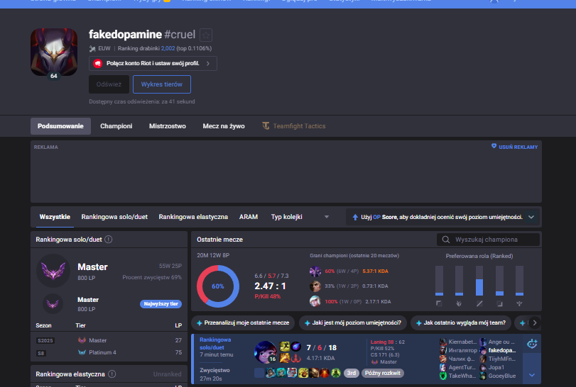576x387 pixels.
Task: Click the USUŃ REKLAMY remove ads link
Action: [515, 147]
